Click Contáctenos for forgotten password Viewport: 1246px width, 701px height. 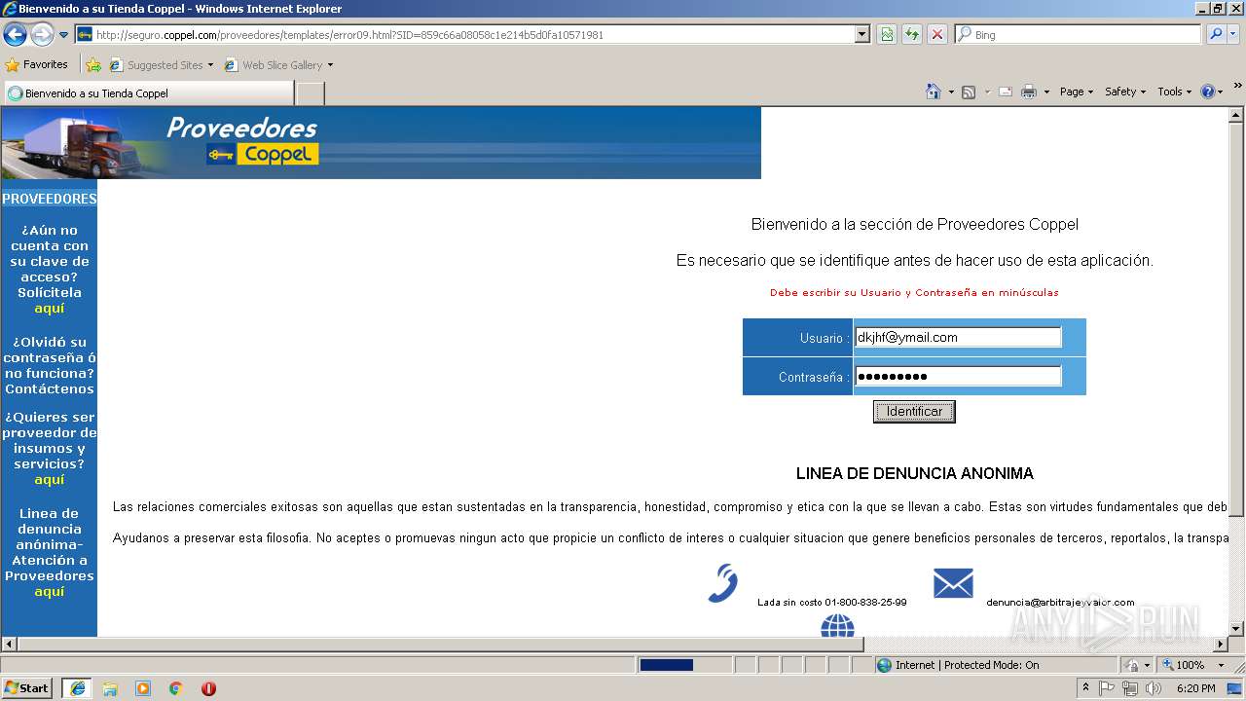(x=50, y=389)
